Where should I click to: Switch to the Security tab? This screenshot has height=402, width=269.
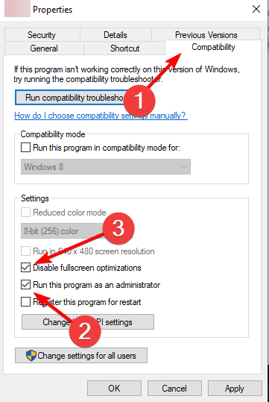pyautogui.click(x=42, y=35)
